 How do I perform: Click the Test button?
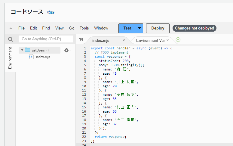(x=127, y=28)
